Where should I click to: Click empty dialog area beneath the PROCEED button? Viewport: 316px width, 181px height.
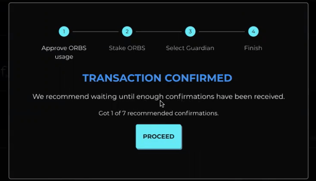point(159,164)
